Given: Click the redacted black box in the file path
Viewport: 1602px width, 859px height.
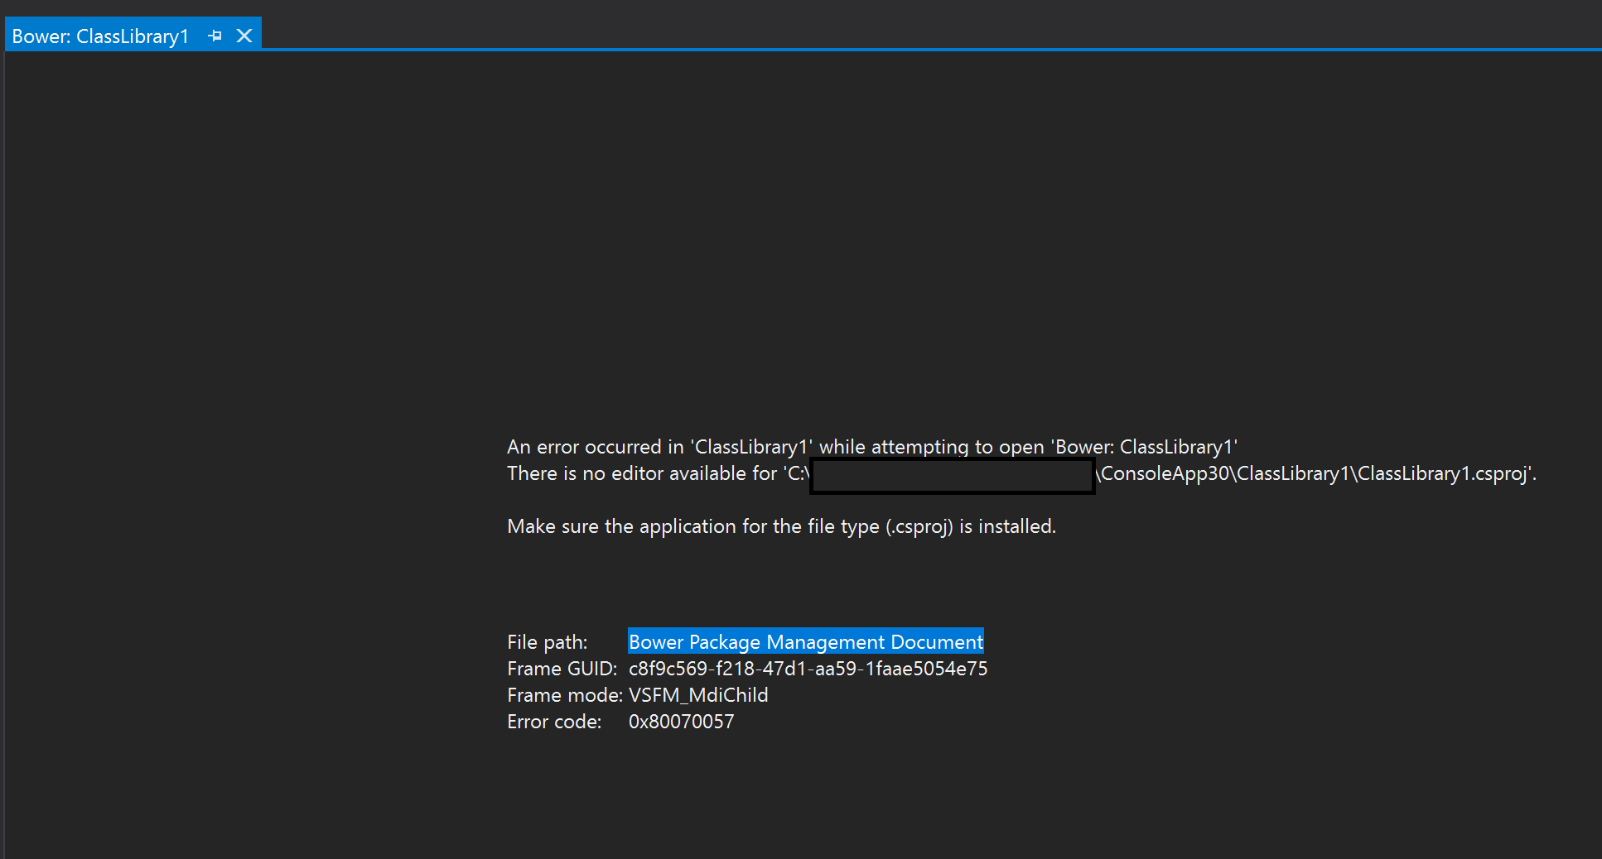Looking at the screenshot, I should coord(951,476).
